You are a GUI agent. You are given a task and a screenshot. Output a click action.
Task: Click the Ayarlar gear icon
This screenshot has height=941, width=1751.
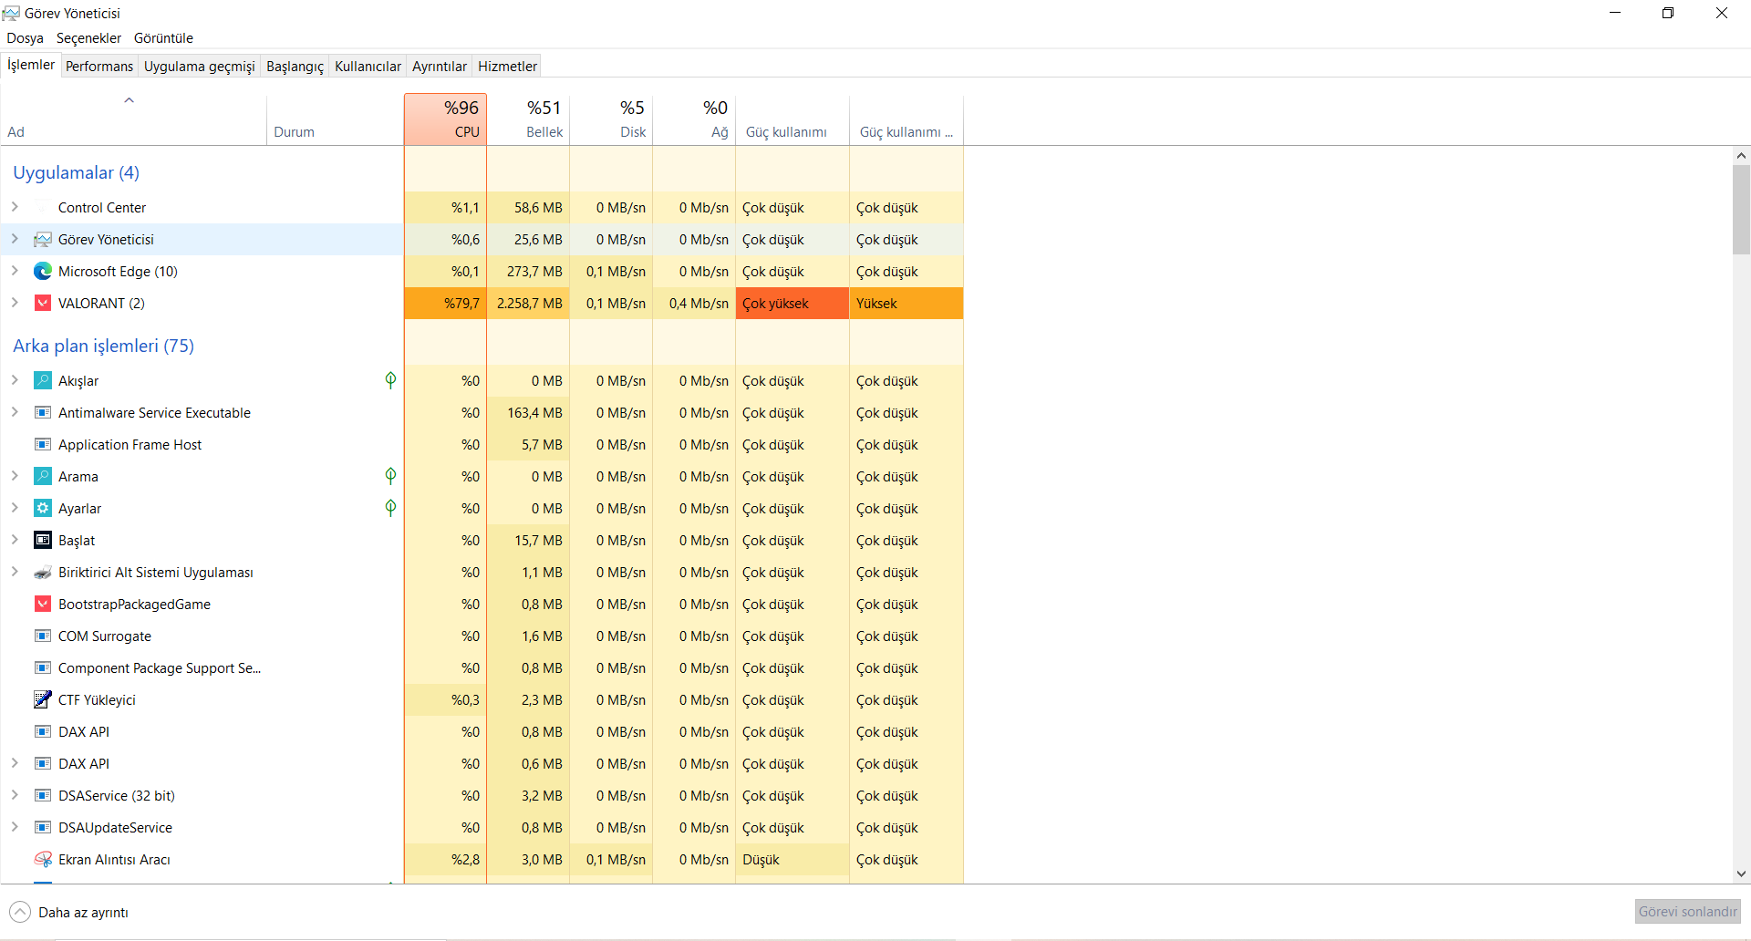pyautogui.click(x=43, y=509)
